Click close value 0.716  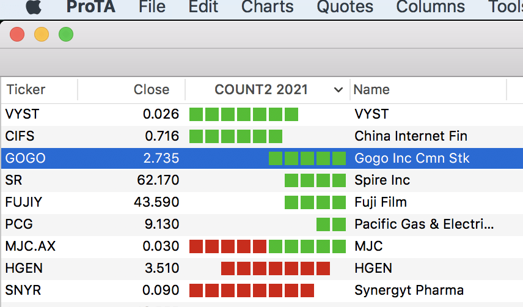162,136
